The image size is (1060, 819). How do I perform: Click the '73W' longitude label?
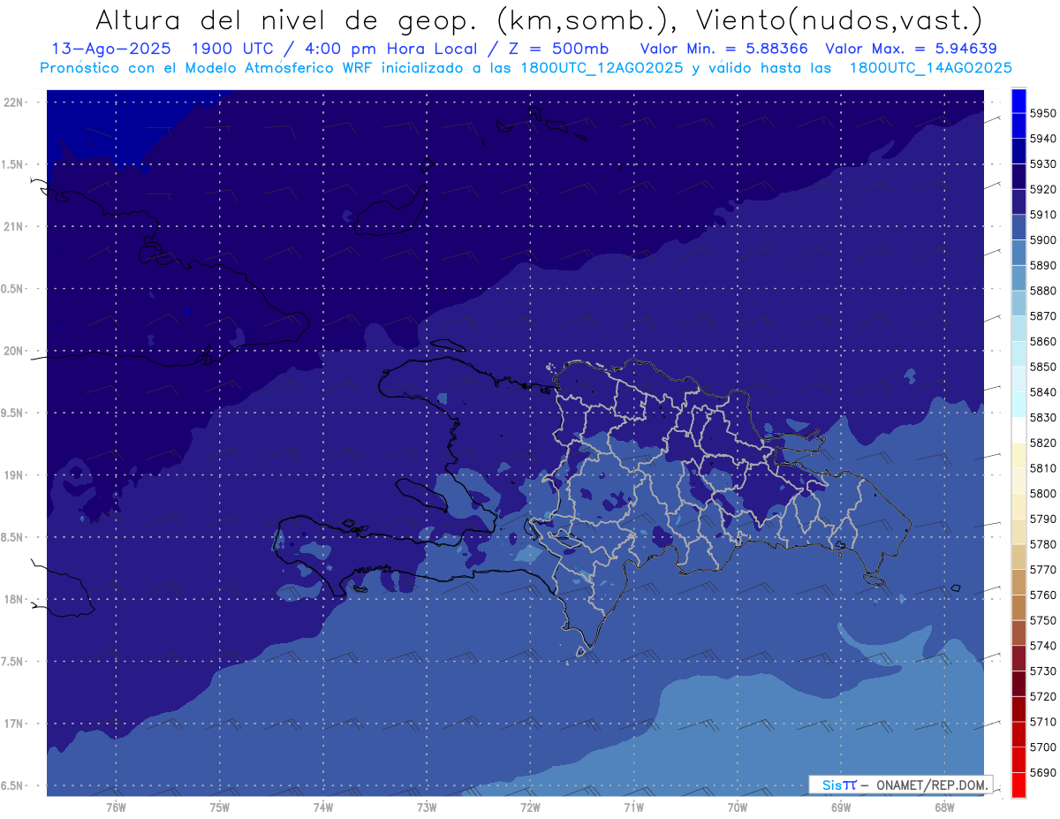tap(427, 807)
